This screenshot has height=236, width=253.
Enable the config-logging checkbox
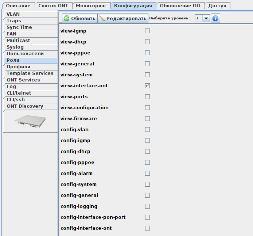(x=147, y=206)
